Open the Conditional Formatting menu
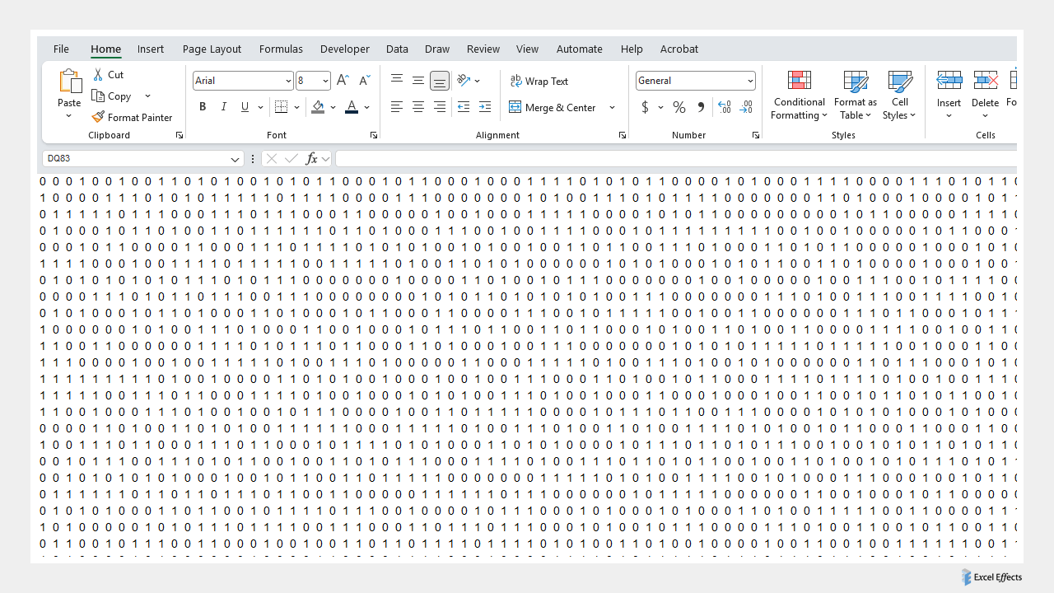The image size is (1054, 593). point(799,96)
